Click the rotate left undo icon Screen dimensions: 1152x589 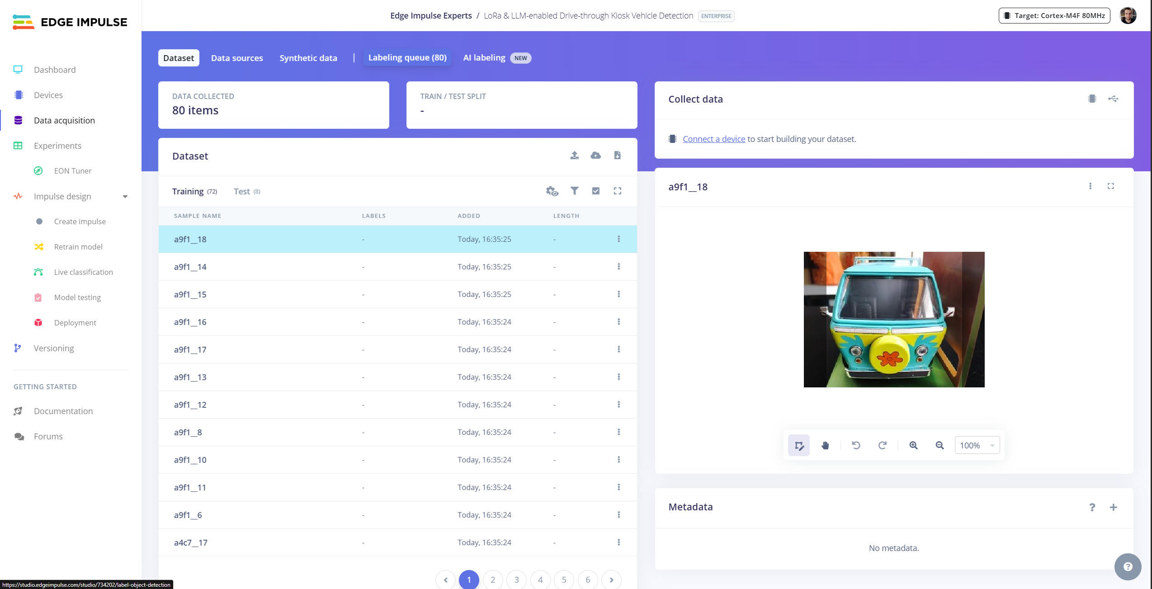click(856, 446)
